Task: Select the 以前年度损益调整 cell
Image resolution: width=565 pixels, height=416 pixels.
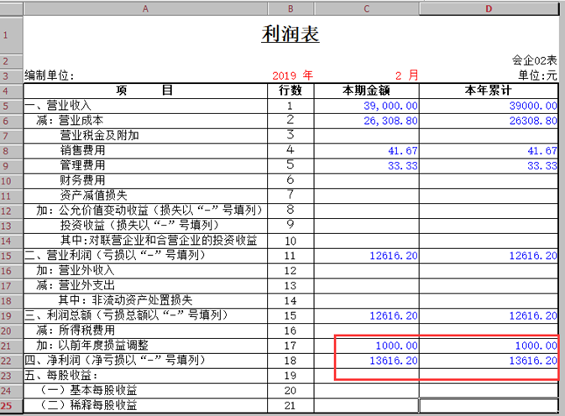Action: click(x=145, y=346)
